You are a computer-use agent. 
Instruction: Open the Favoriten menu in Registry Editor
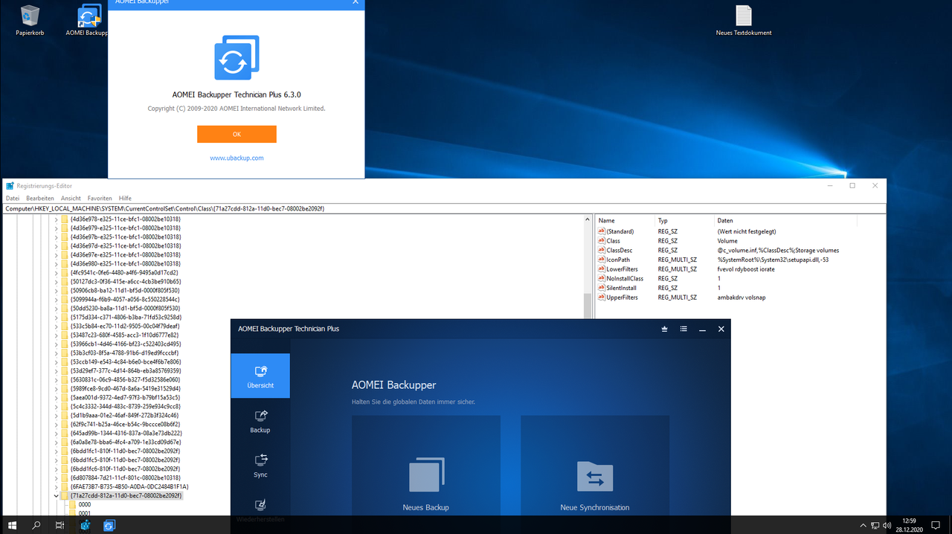click(x=100, y=199)
